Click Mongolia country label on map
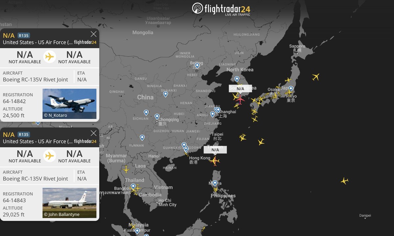Image resolution: width=394 pixels, height=236 pixels. 143,32
